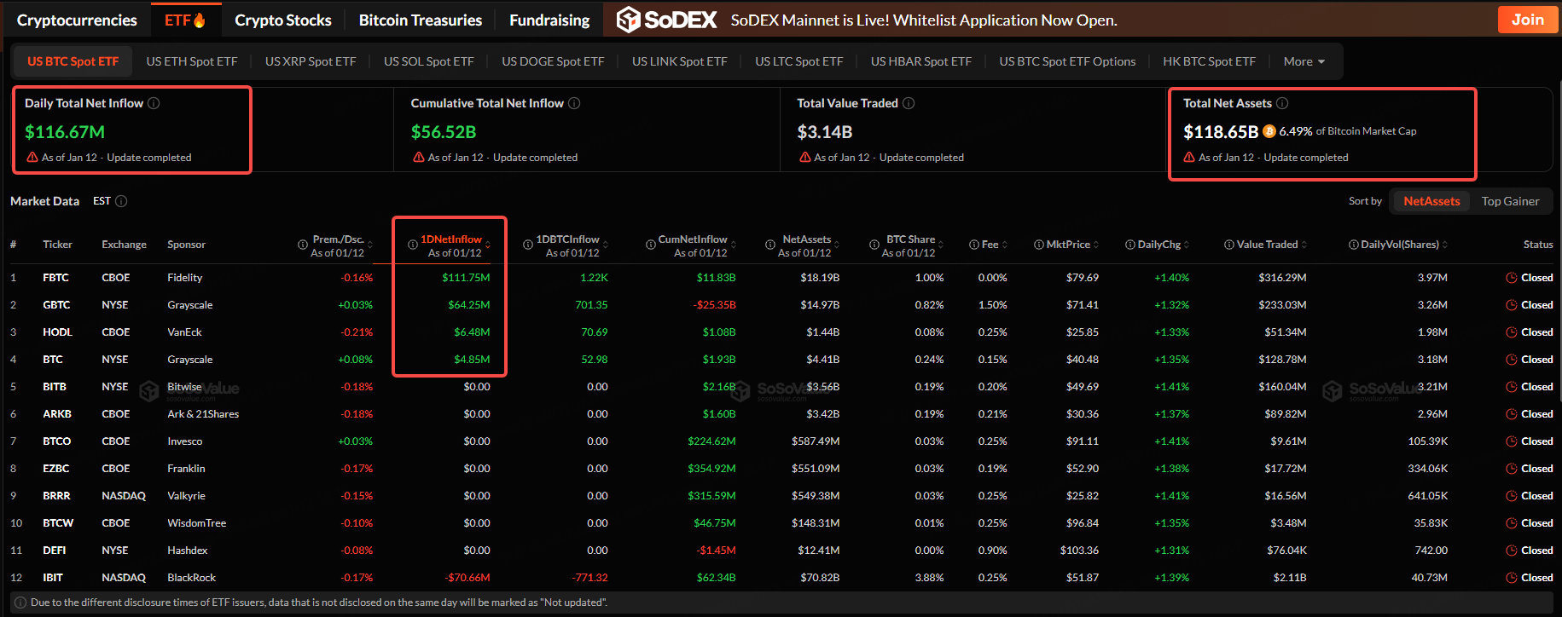Open the FBTC Fidelity row
The width and height of the screenshot is (1562, 617).
click(56, 278)
